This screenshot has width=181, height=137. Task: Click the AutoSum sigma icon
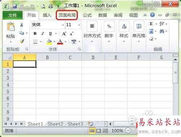point(151,24)
